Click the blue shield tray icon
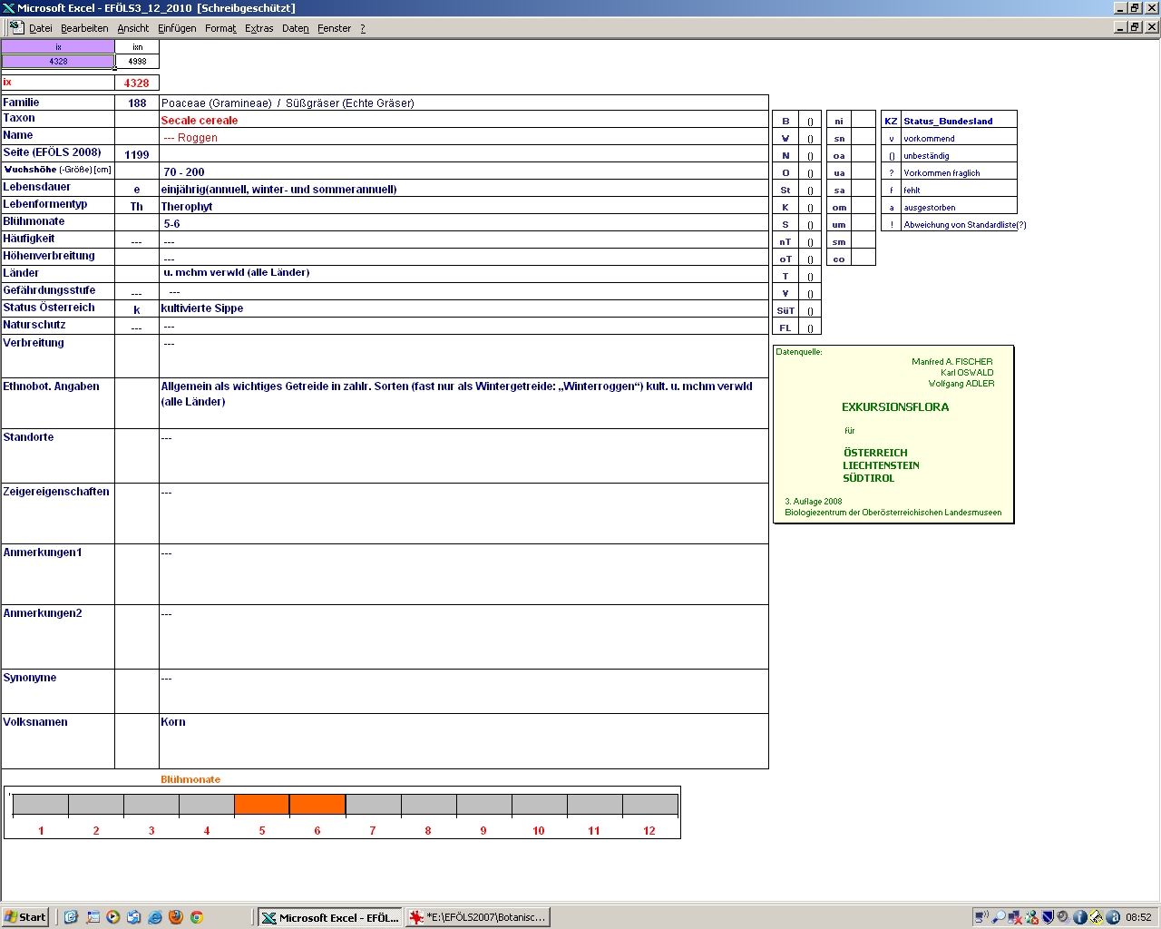 1048,917
